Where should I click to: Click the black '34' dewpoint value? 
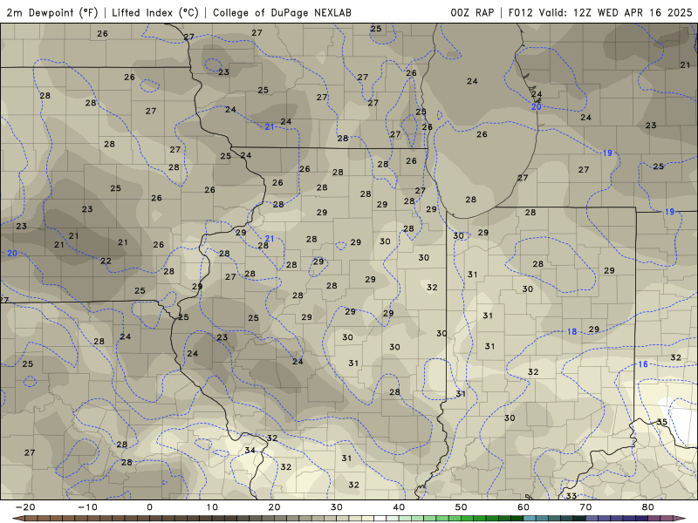(250, 450)
